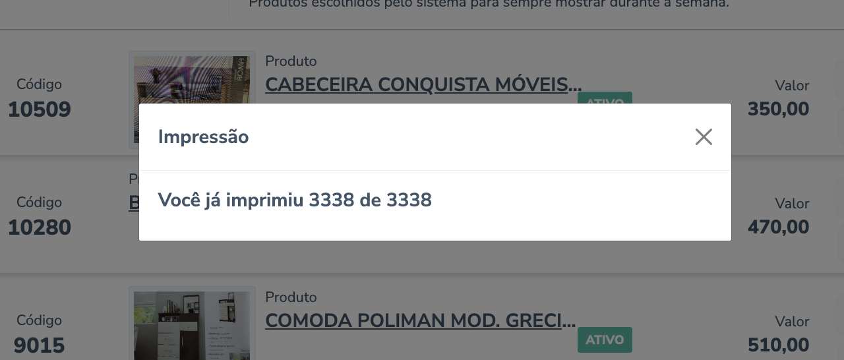Screen dimensions: 844x360
Task: Click the "Você já imprimiu 3338 de 3338" message
Action: pos(295,200)
